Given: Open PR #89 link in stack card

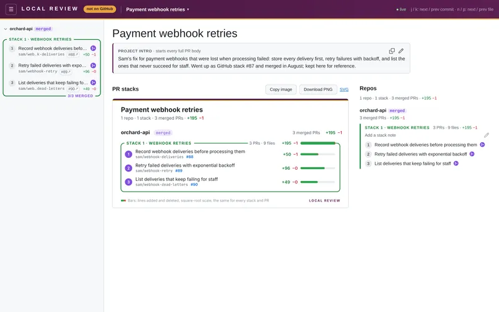Looking at the screenshot, I should [179, 170].
